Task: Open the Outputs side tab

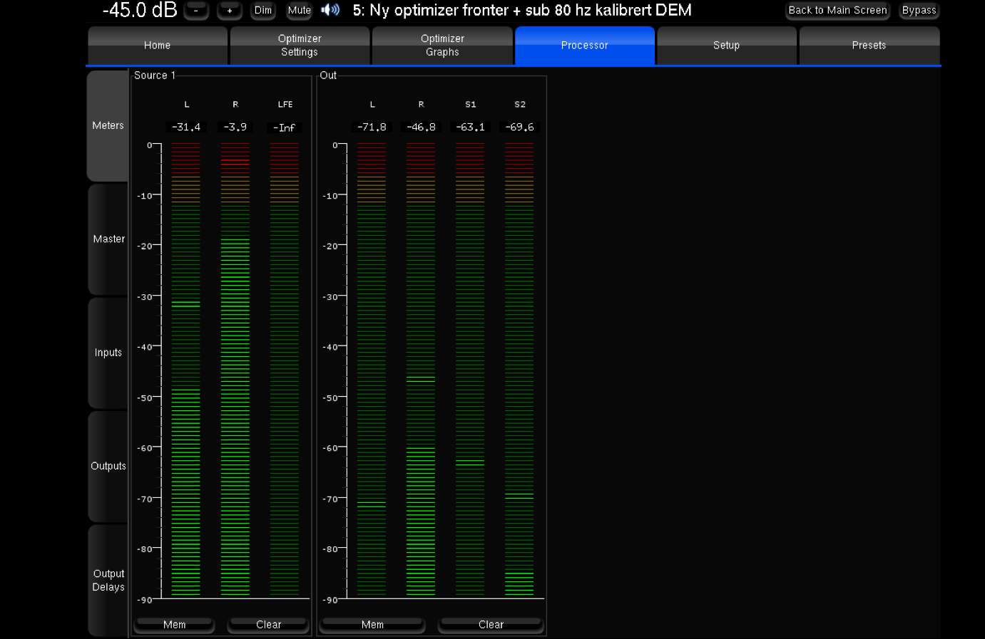Action: click(108, 466)
